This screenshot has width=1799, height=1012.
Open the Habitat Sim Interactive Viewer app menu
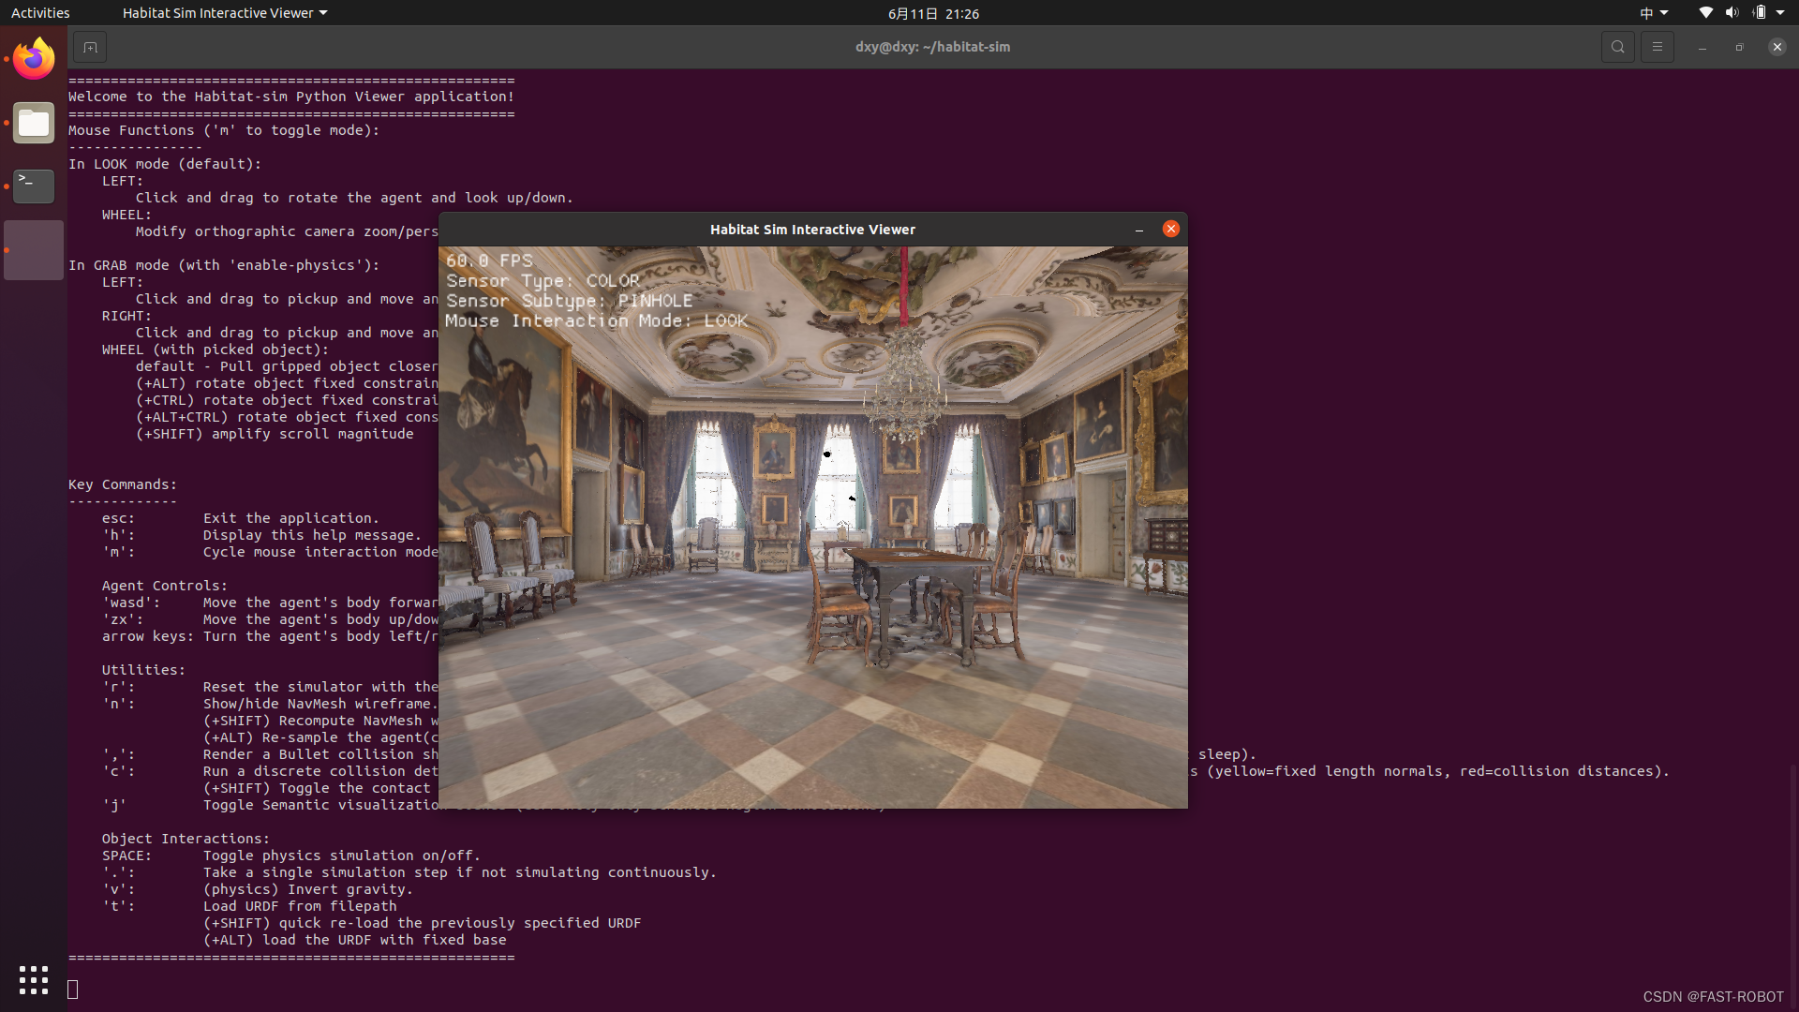click(223, 12)
